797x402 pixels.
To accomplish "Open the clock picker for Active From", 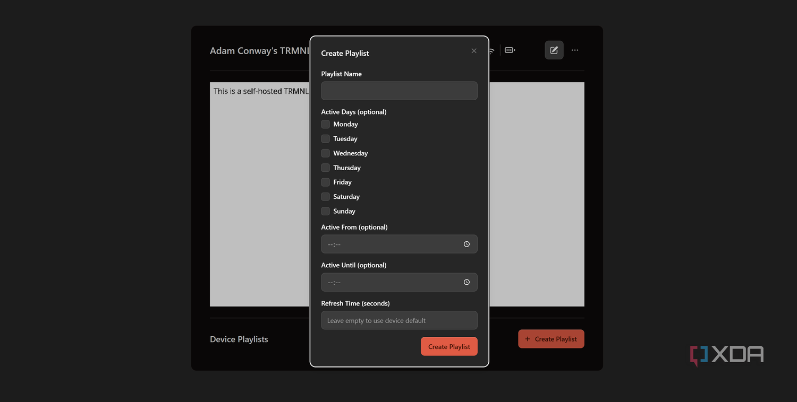I will 467,244.
